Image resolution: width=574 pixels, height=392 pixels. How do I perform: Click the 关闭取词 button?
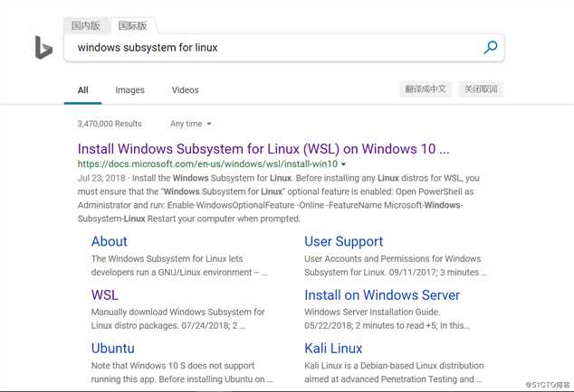(481, 89)
